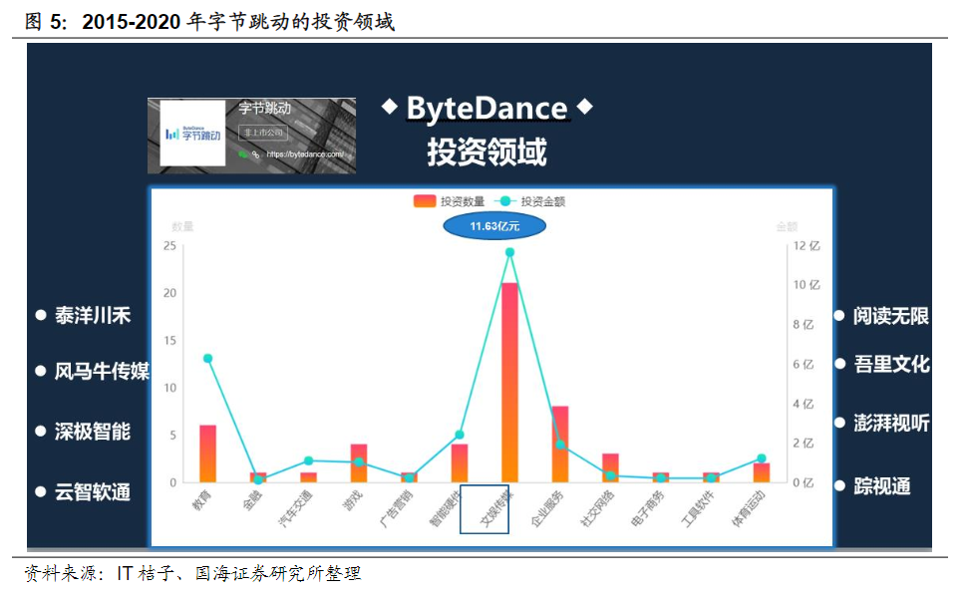Image resolution: width=969 pixels, height=601 pixels.
Task: Click the 25 left axis value
Action: click(169, 246)
